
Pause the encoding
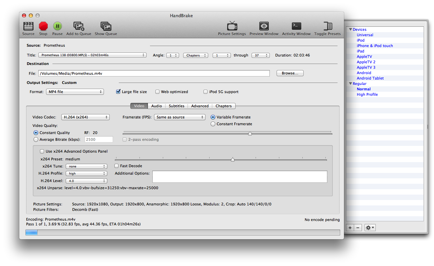tap(58, 26)
